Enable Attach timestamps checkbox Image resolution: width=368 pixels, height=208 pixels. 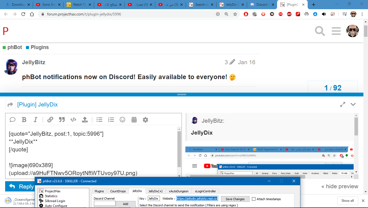254,199
